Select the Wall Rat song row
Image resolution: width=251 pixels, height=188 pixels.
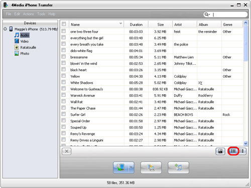[x=152, y=102]
